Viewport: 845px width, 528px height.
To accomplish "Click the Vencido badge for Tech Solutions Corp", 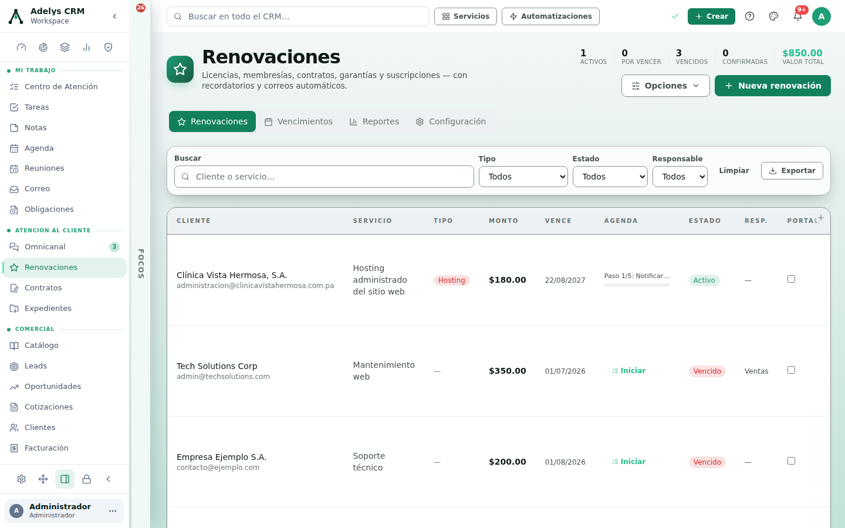I will coord(707,371).
